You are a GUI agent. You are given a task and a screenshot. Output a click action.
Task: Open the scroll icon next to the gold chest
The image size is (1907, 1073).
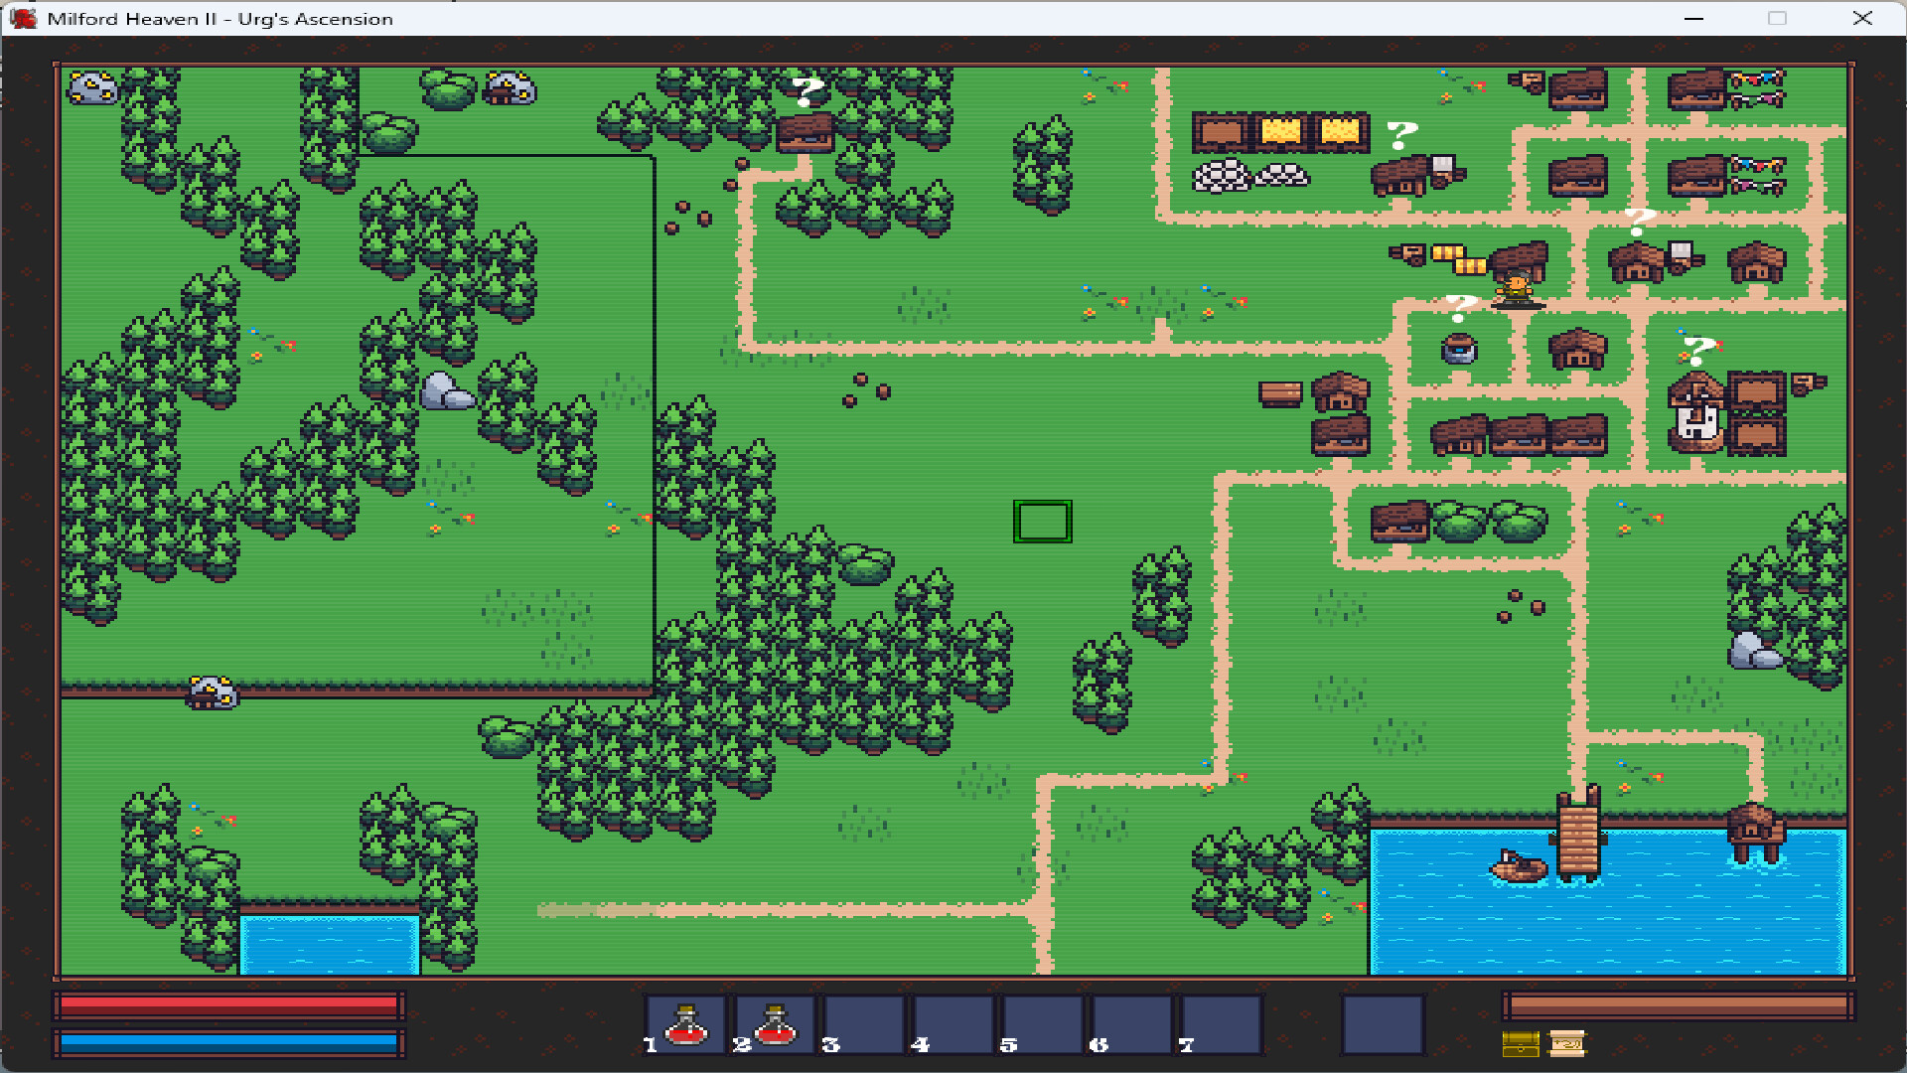pyautogui.click(x=1568, y=1044)
